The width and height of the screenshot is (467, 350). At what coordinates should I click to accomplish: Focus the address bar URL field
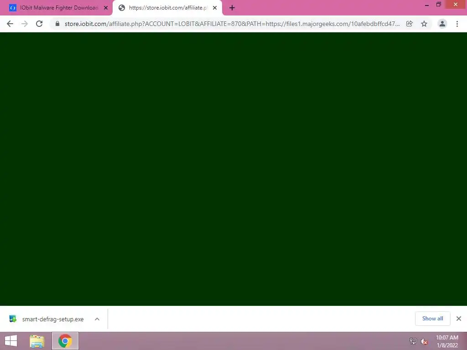click(232, 24)
